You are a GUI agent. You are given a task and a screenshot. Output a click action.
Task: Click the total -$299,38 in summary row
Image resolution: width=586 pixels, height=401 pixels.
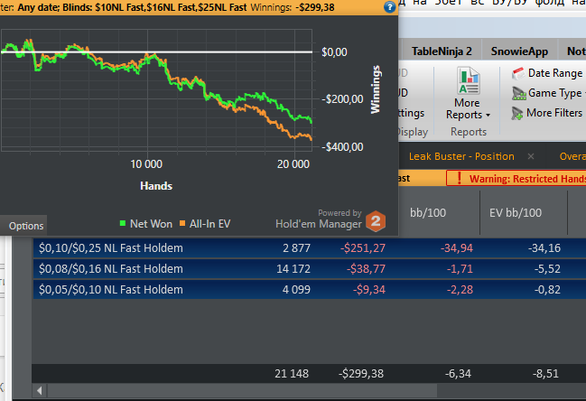(x=361, y=374)
